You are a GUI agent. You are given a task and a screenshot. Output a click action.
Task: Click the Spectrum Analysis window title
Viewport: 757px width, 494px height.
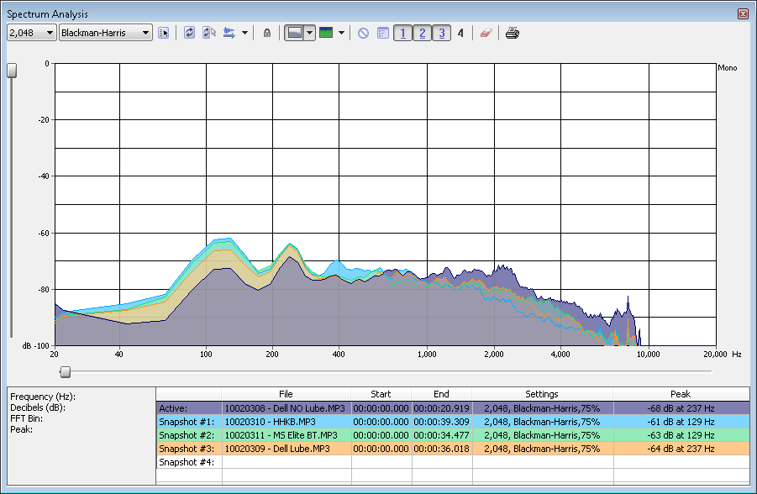coord(47,14)
